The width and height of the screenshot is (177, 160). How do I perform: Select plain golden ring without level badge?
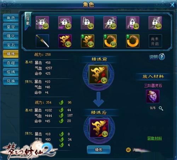133,41
